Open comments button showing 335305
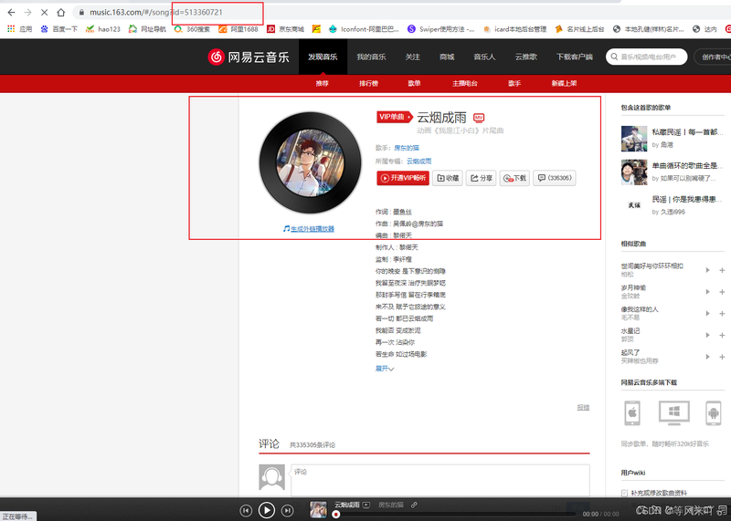Screen dimensions: 731x521 (x=555, y=178)
